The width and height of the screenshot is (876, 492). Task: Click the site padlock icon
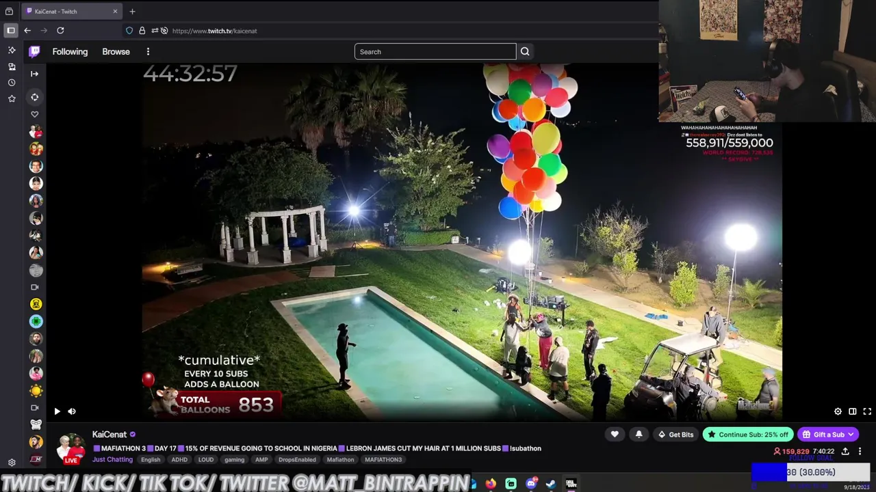(142, 31)
